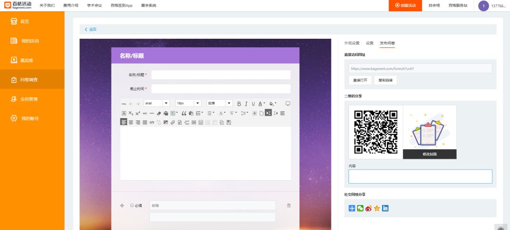
Task: Share to LinkedIn
Action: 385,208
